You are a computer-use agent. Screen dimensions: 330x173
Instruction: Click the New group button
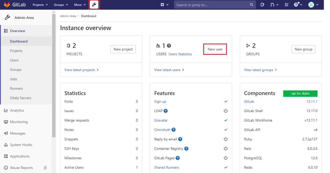coord(303,49)
